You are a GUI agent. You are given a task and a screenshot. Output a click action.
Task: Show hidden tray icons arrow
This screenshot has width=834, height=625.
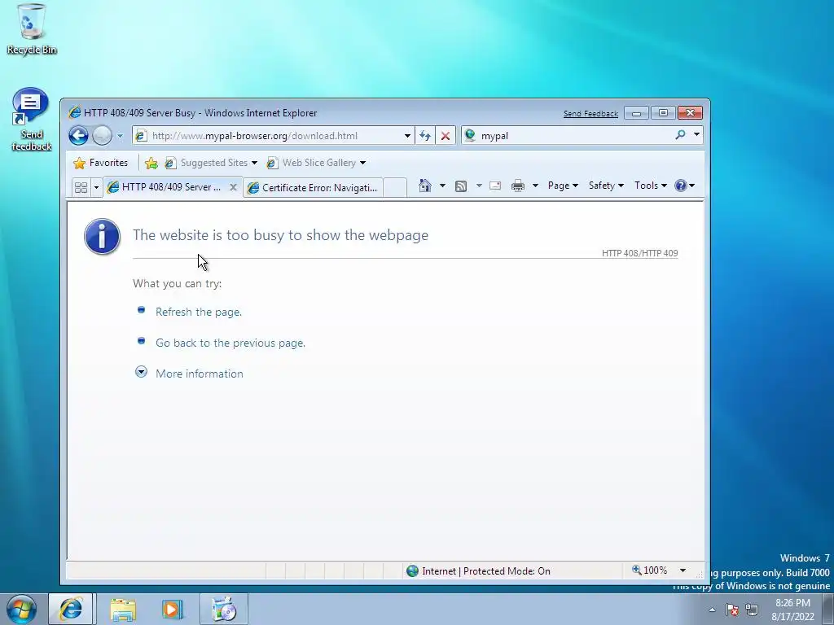tap(712, 610)
